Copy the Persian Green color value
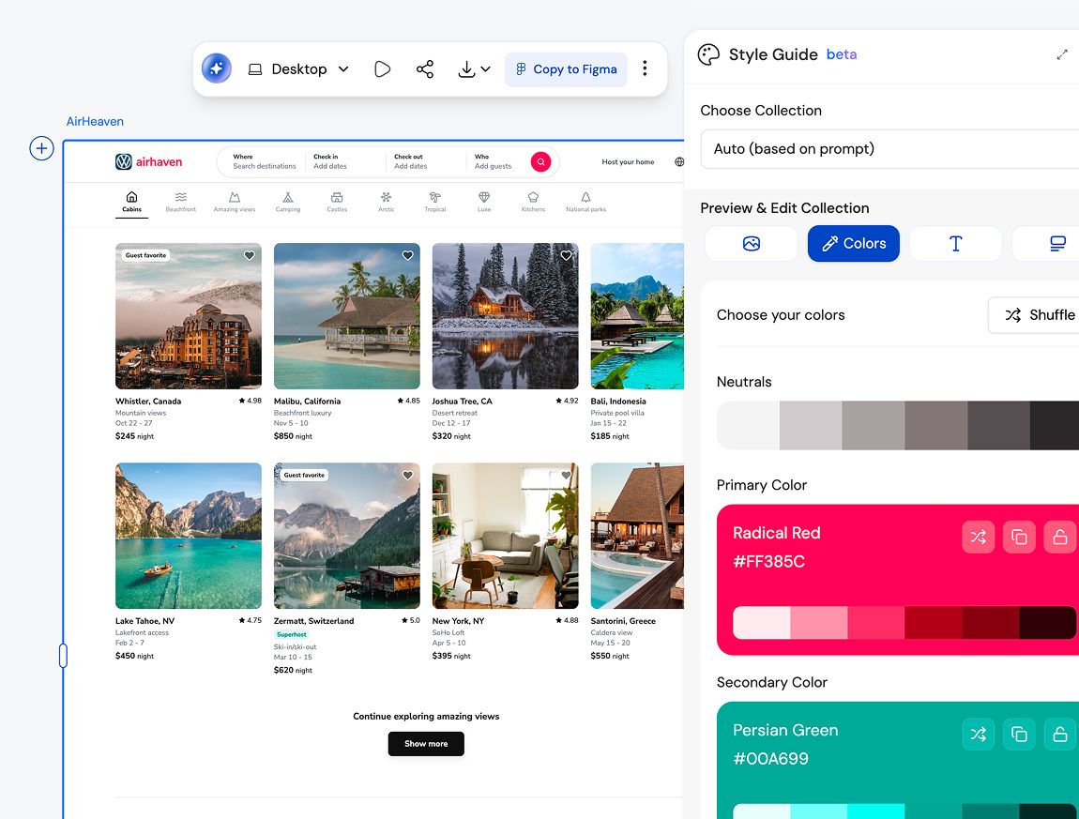The image size is (1079, 819). tap(1019, 734)
